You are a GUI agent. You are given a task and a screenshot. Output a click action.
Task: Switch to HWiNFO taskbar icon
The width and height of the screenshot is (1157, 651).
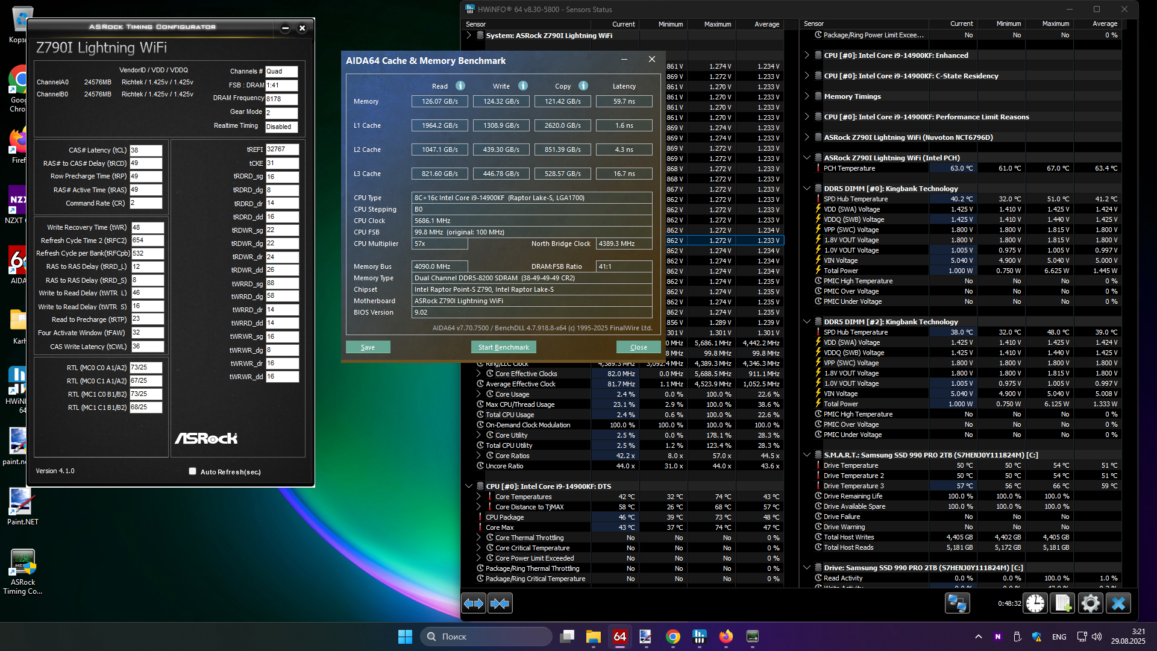pyautogui.click(x=700, y=637)
